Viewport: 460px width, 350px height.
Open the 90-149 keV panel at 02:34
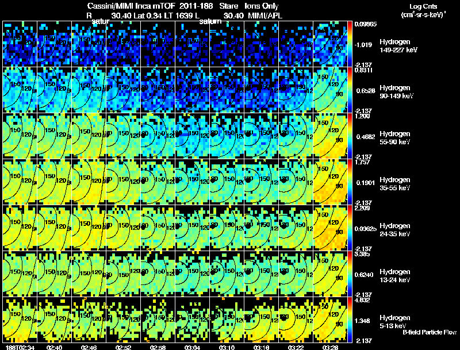(20, 90)
